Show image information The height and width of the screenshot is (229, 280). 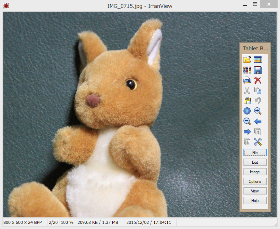[247, 111]
